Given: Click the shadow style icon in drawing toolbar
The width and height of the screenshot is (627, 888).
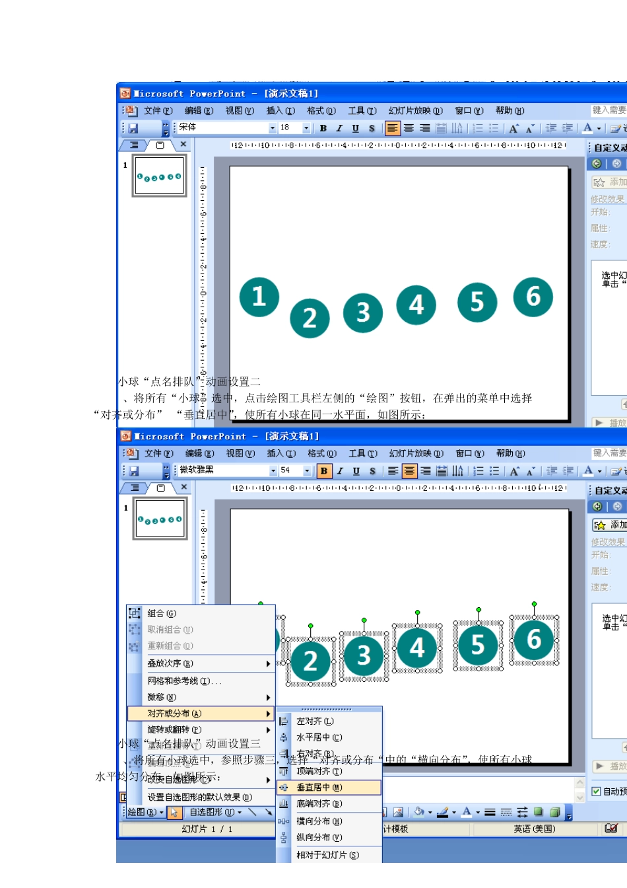Looking at the screenshot, I should (x=539, y=812).
